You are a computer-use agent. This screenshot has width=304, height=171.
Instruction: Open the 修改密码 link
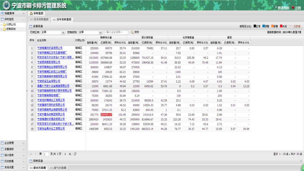(x=283, y=8)
